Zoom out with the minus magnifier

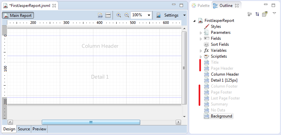127,15
